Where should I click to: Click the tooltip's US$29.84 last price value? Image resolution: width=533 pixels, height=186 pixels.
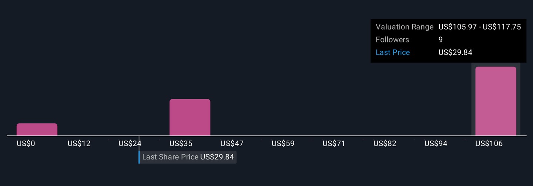[x=455, y=52]
